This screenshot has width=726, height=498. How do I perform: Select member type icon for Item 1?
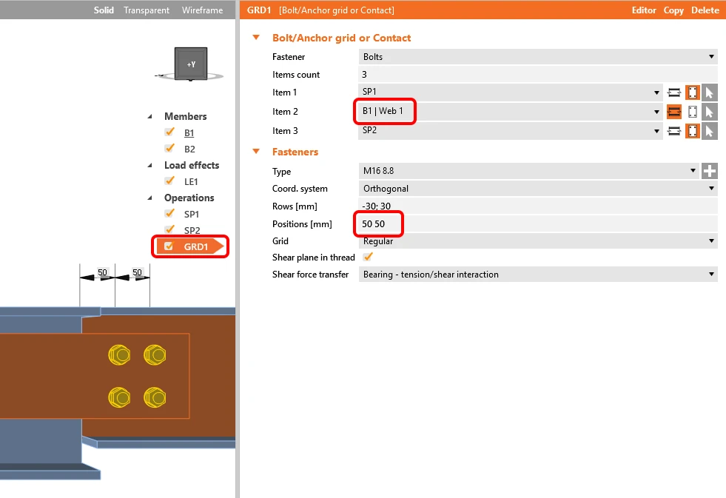674,92
